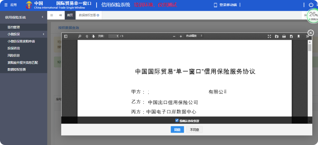
Task: Expand more PDF tools chevron
Action: pos(307,36)
